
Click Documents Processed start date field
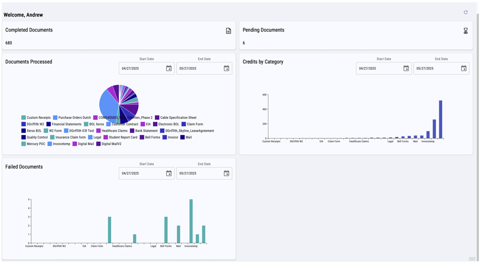pos(146,68)
